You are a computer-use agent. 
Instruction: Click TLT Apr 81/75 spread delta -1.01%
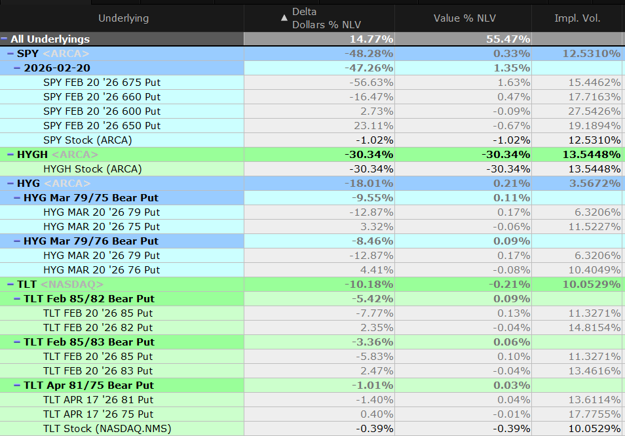[x=372, y=385]
